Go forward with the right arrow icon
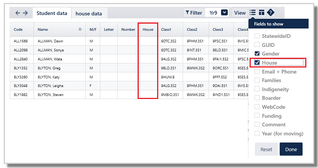318x168 pixels. 25,13
